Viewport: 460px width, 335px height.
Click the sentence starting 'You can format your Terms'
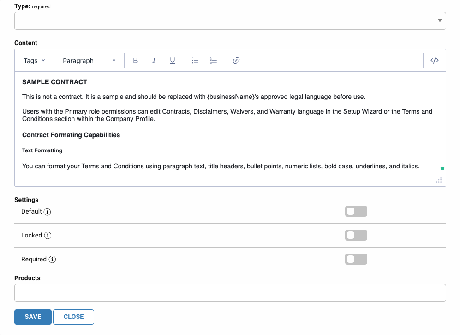[x=221, y=166]
